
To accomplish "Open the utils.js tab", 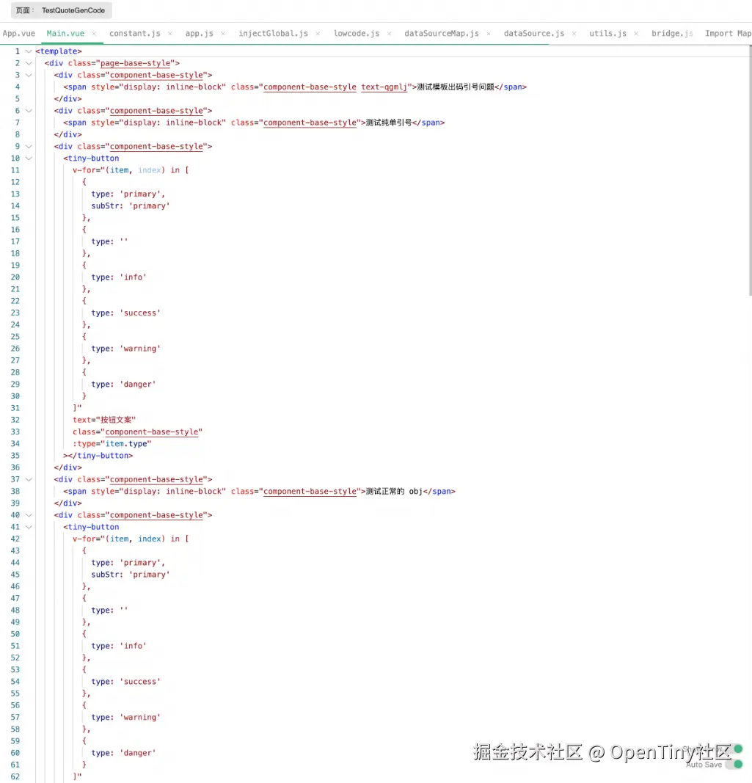I will coord(607,34).
